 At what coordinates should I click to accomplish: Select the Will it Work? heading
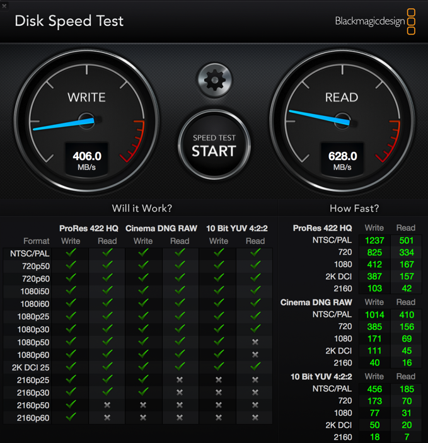tap(142, 209)
